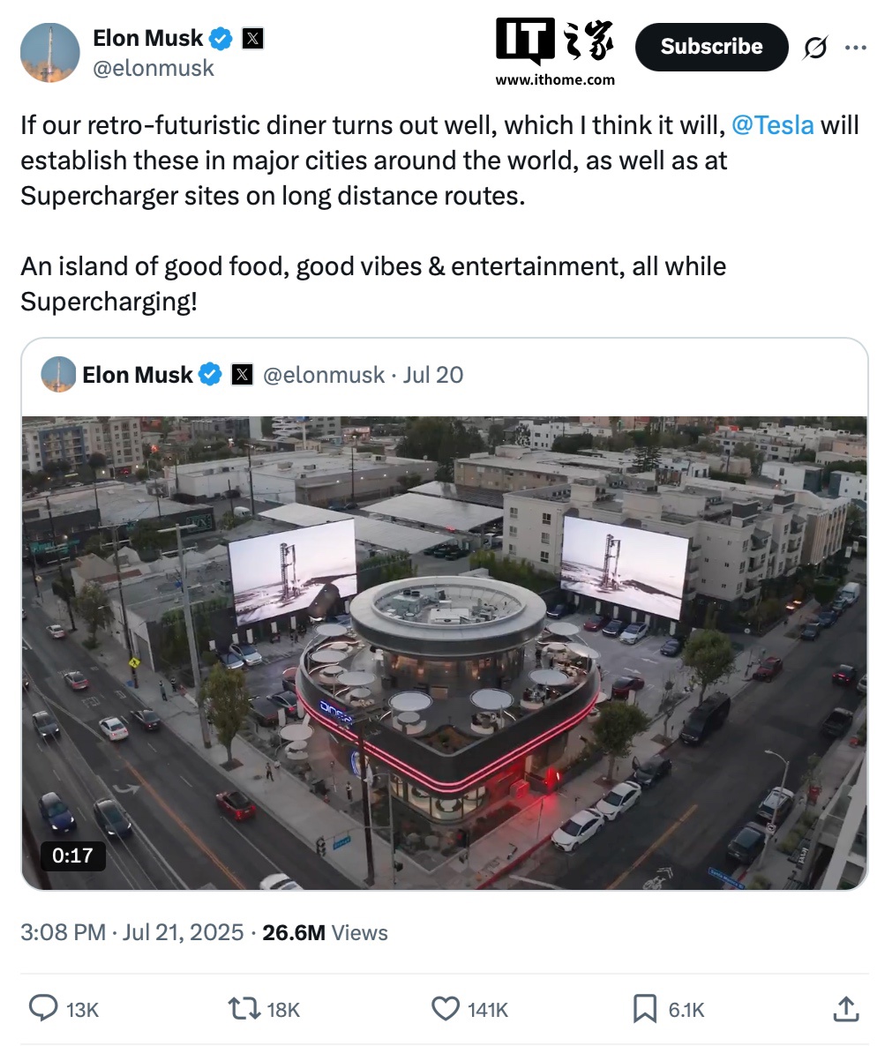Click the blue verified badge beside the top Elon Musk name
The width and height of the screenshot is (892, 1046).
pos(221,38)
